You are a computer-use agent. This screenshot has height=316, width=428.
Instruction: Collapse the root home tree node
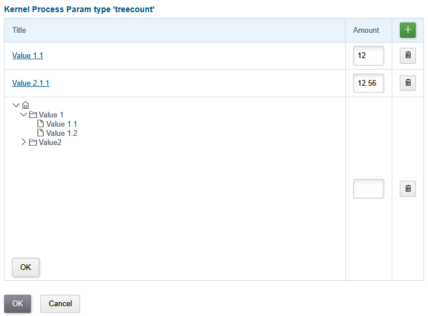coord(16,105)
